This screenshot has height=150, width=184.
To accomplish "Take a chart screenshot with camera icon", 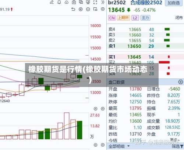I will click(x=74, y=2).
